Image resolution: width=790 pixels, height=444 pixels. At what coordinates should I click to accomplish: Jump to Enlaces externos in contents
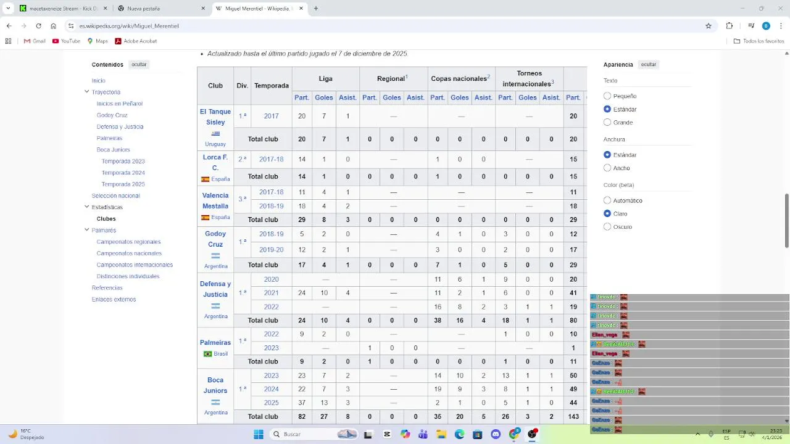(114, 300)
